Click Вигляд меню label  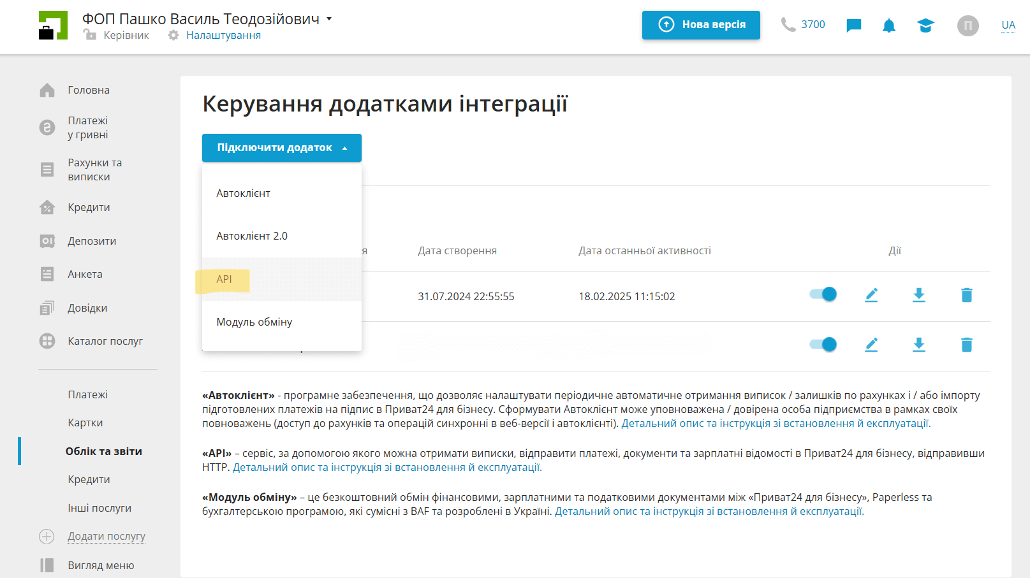(101, 565)
